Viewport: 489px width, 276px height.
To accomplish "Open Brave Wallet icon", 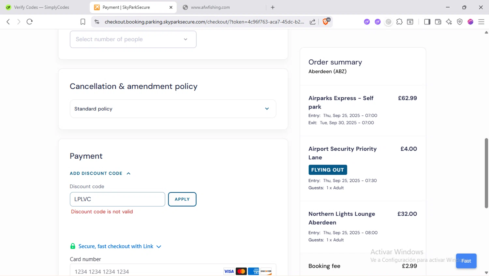I will [438, 22].
